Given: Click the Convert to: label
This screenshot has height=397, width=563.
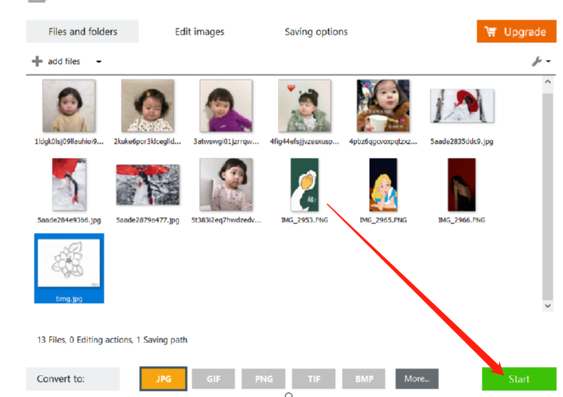Looking at the screenshot, I should click(61, 379).
